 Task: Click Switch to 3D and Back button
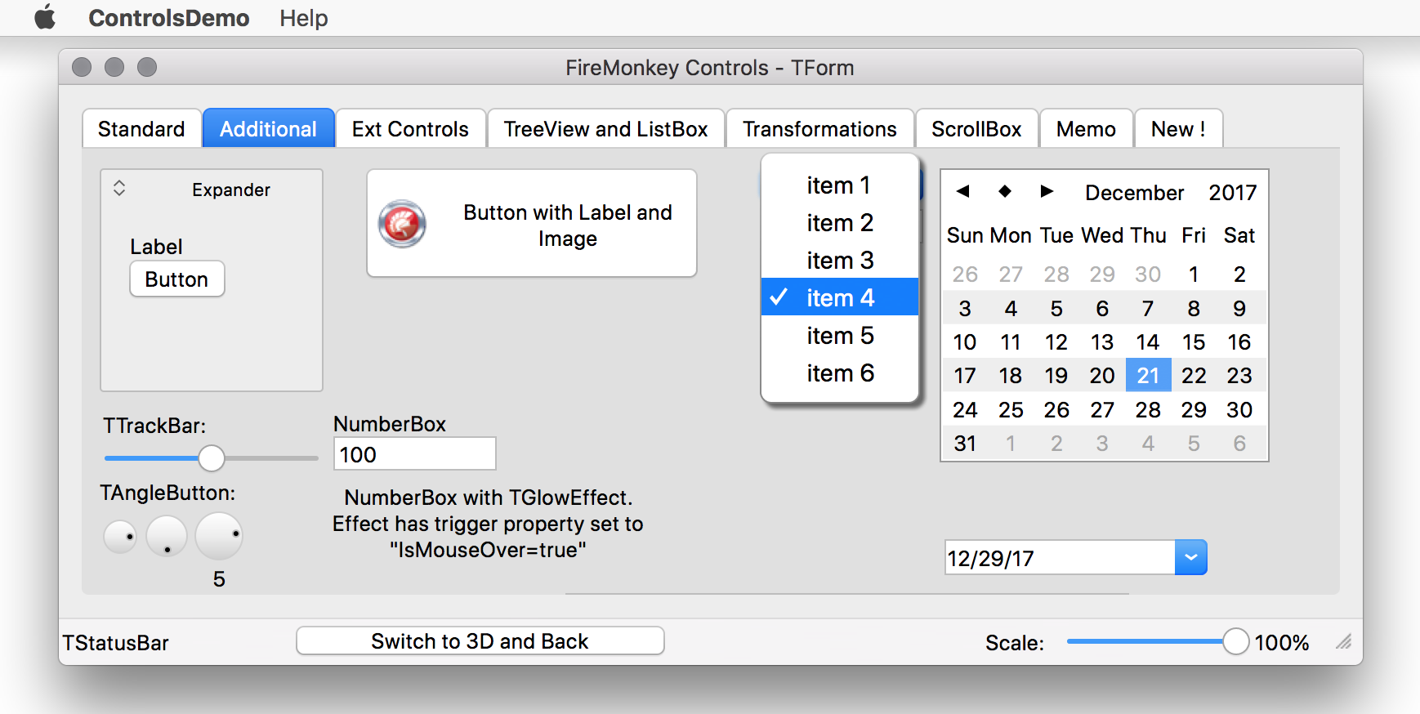(x=480, y=641)
